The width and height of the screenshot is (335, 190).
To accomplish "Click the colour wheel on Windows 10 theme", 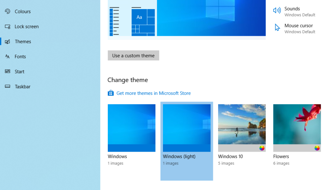I will point(262,148).
